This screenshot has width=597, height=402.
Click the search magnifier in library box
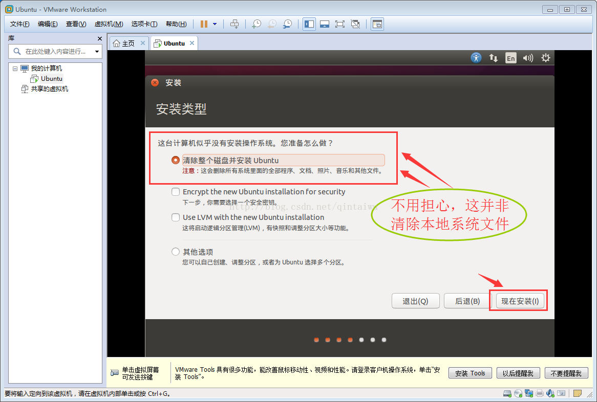tap(17, 51)
